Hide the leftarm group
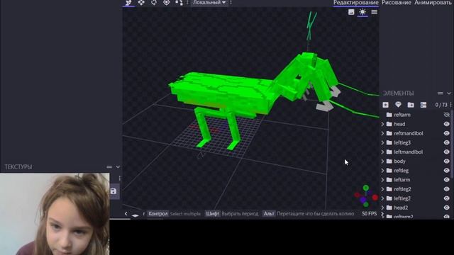This screenshot has width=454, height=255. pos(447,180)
